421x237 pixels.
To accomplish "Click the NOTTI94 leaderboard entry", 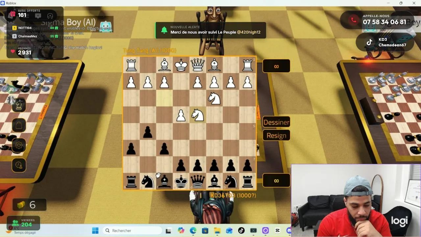I will [36, 28].
